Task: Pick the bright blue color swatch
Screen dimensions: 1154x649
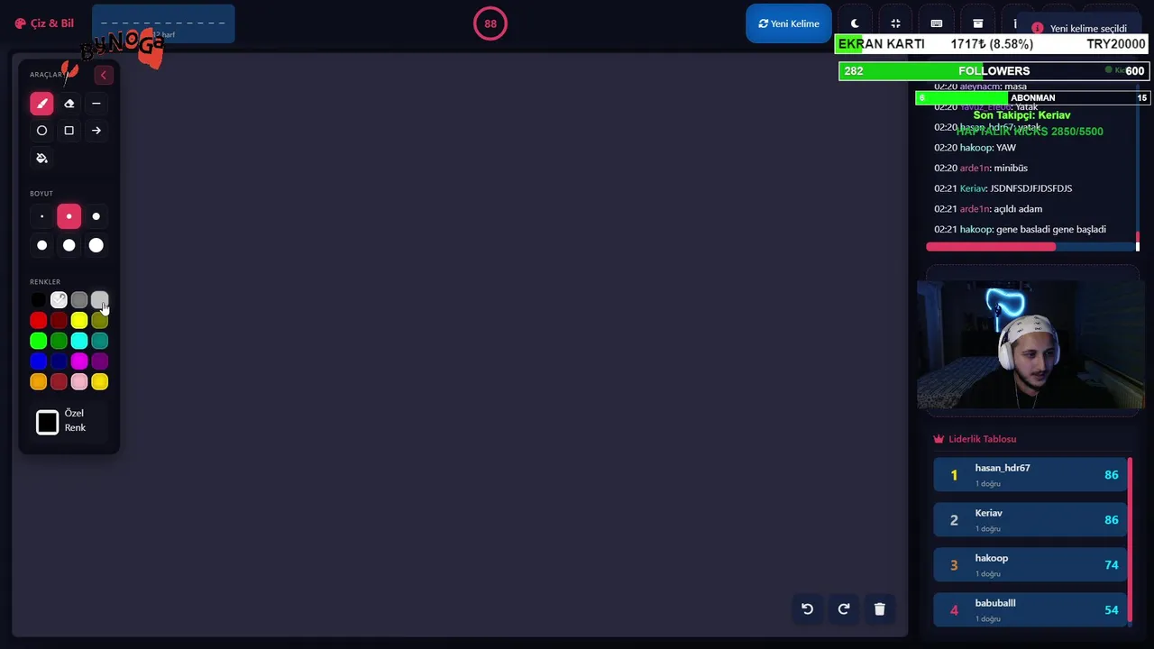Action: pyautogui.click(x=38, y=361)
